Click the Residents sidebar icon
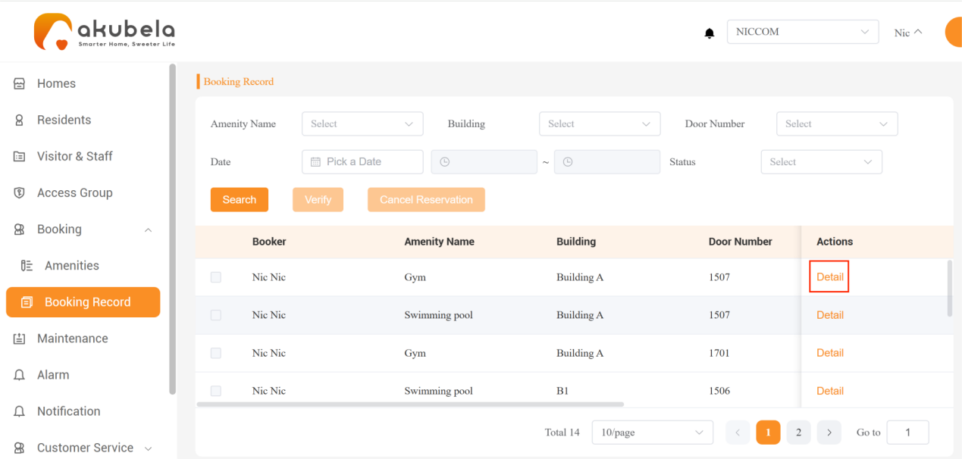The height and width of the screenshot is (459, 962). pos(20,120)
